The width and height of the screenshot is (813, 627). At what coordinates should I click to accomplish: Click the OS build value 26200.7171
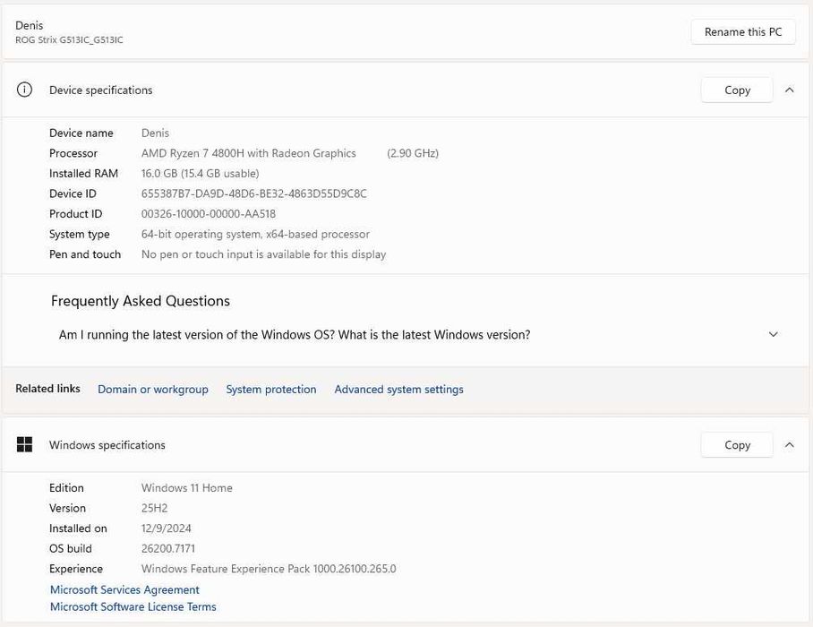coord(168,548)
